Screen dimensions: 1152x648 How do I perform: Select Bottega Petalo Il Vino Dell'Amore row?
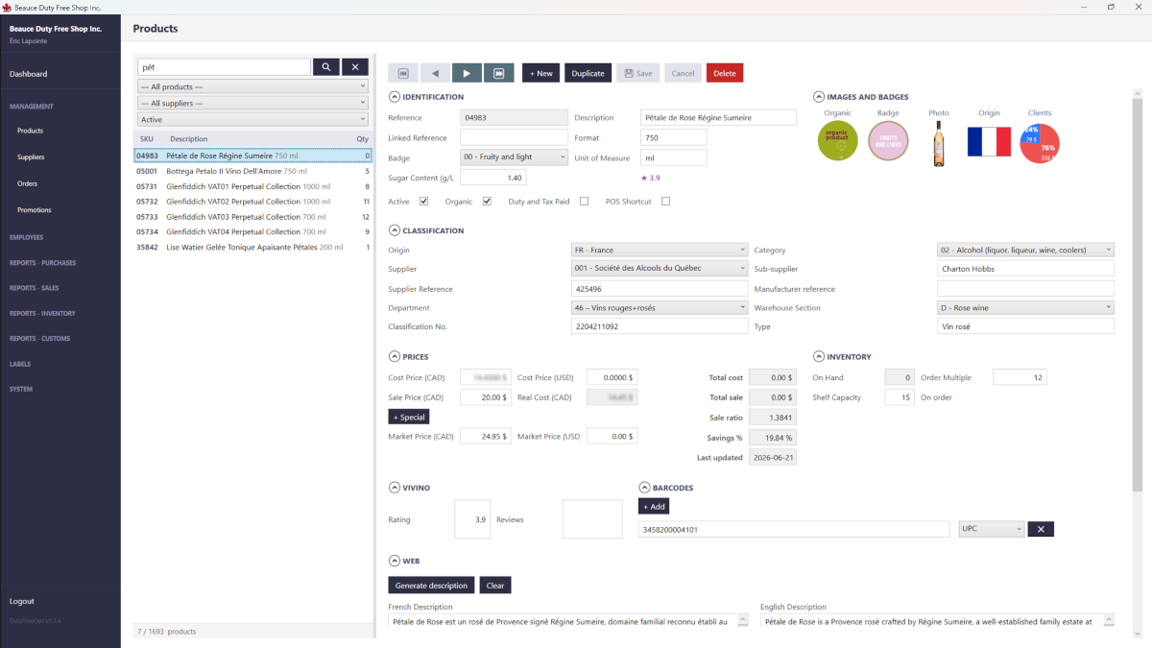click(x=253, y=171)
